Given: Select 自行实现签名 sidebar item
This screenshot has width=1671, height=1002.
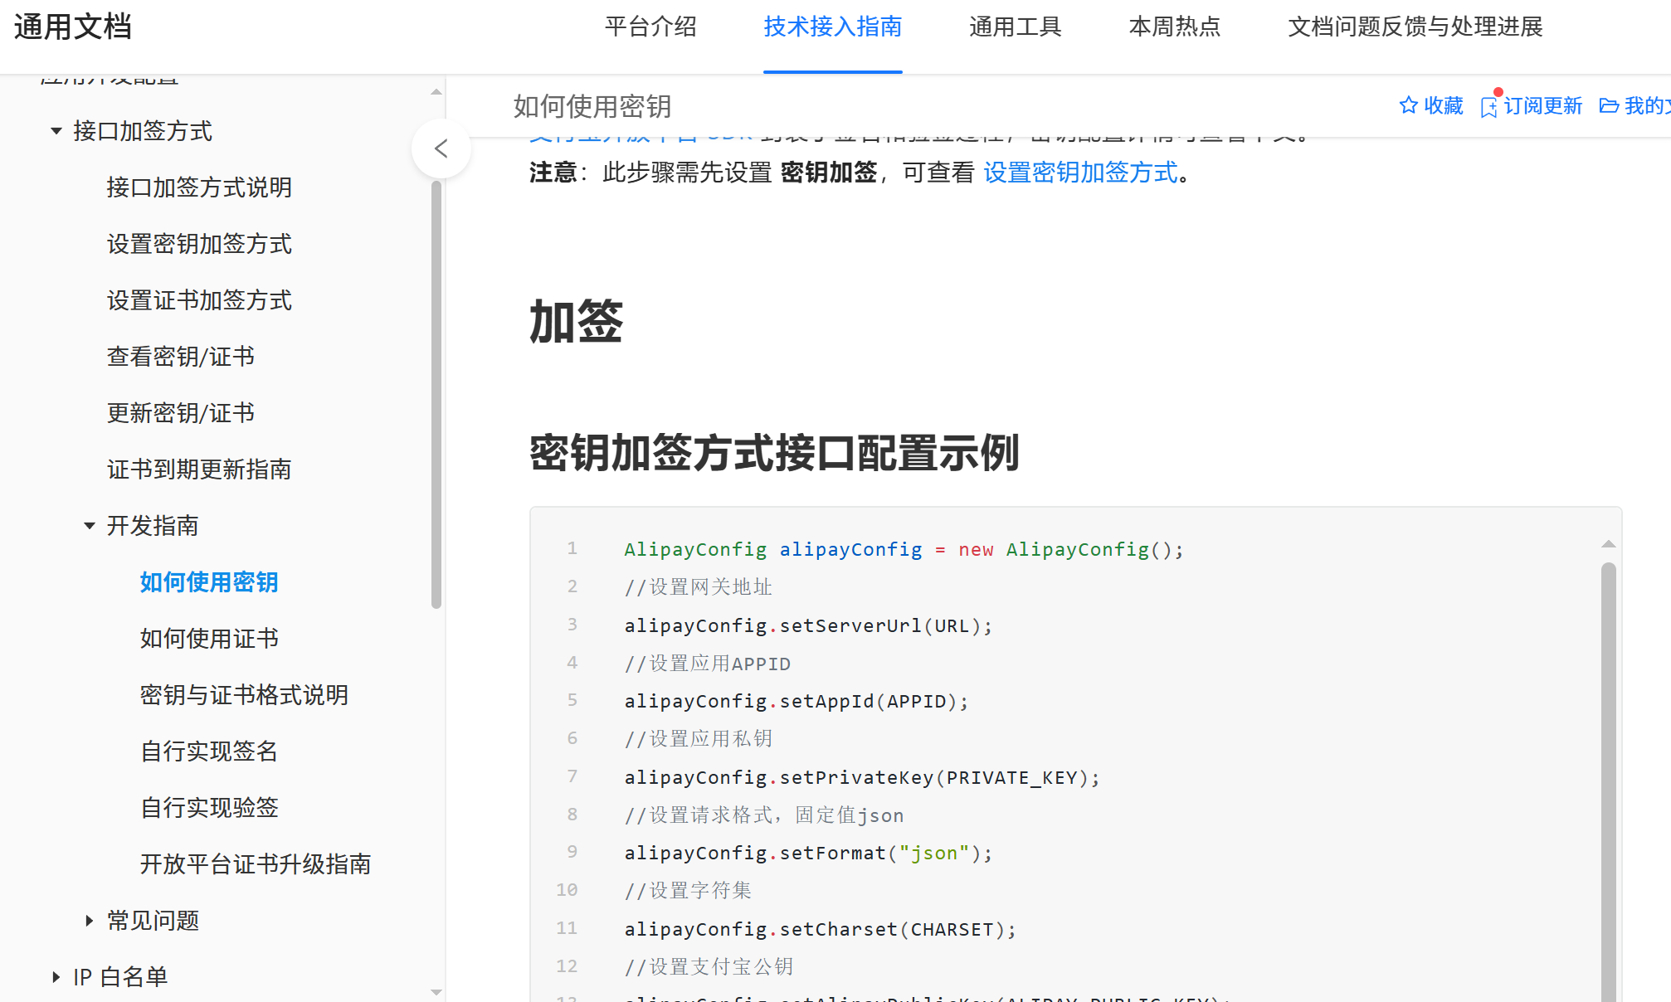Looking at the screenshot, I should 209,751.
